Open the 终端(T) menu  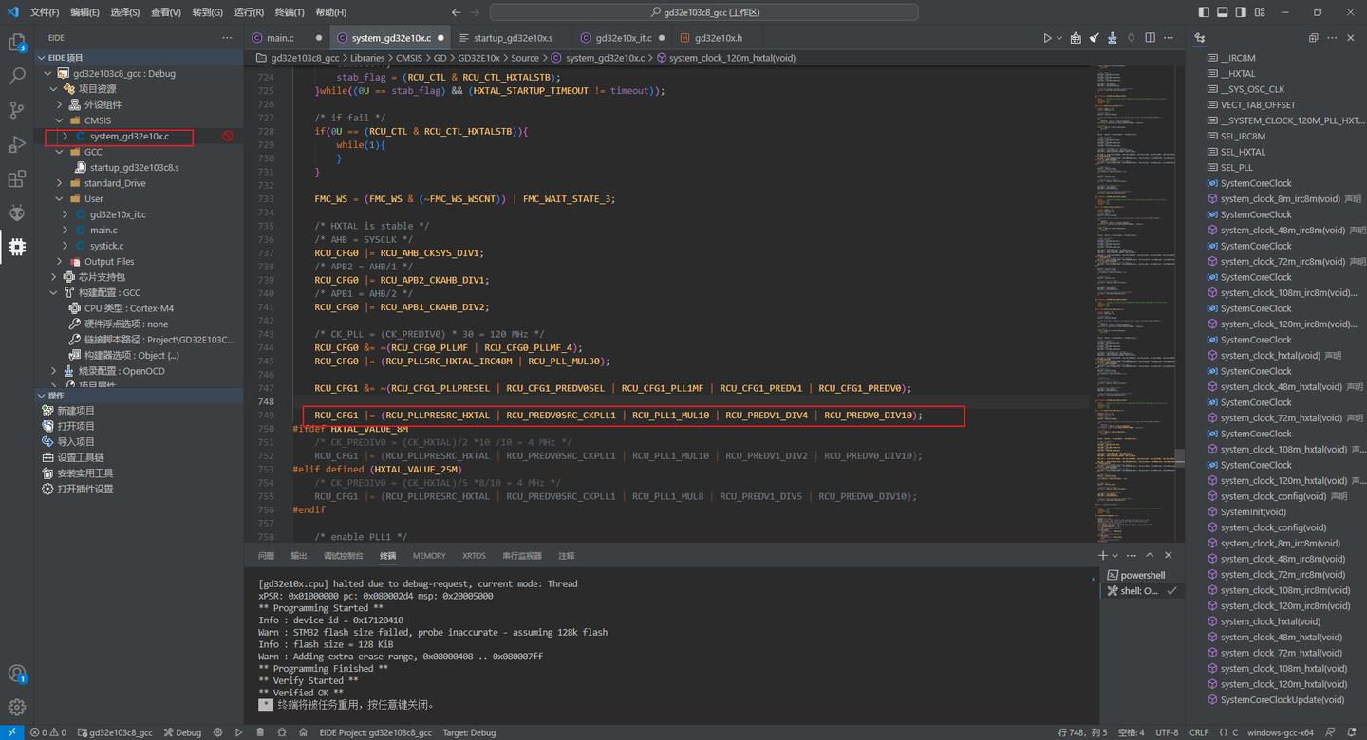[289, 12]
